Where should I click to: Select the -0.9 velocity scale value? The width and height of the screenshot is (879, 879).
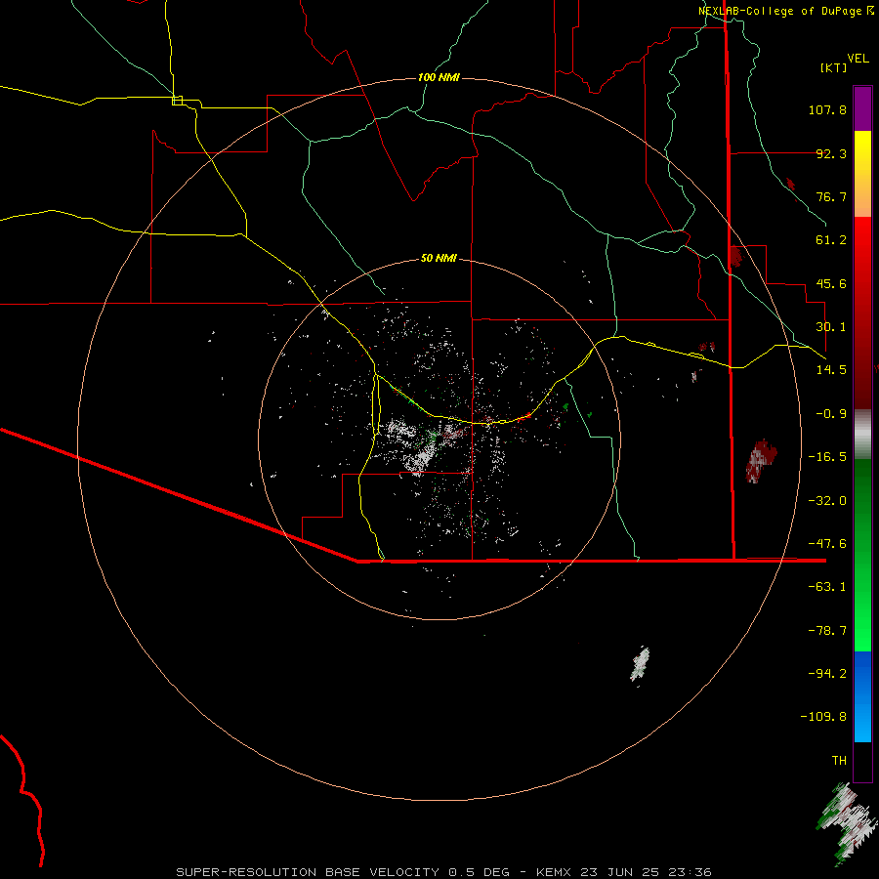[x=831, y=414]
